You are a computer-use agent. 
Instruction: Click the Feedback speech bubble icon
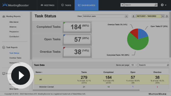pos(4,74)
